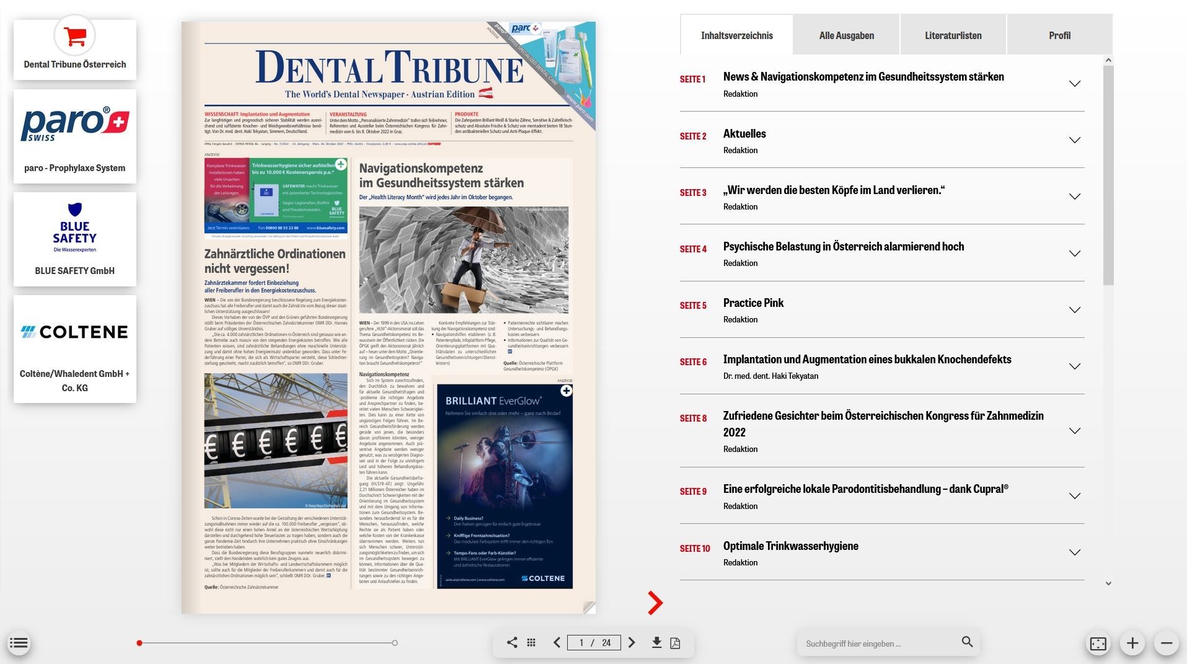This screenshot has height=664, width=1187.
Task: Toggle fullscreen view button
Action: point(1098,644)
